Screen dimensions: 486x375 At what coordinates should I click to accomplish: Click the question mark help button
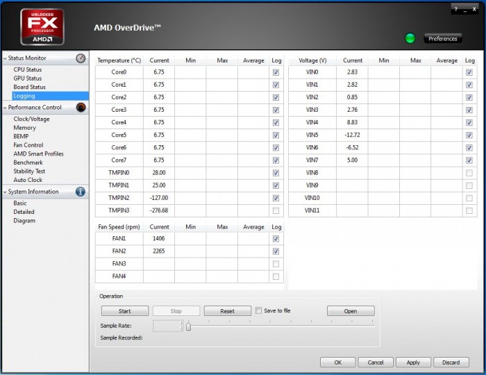[456, 9]
